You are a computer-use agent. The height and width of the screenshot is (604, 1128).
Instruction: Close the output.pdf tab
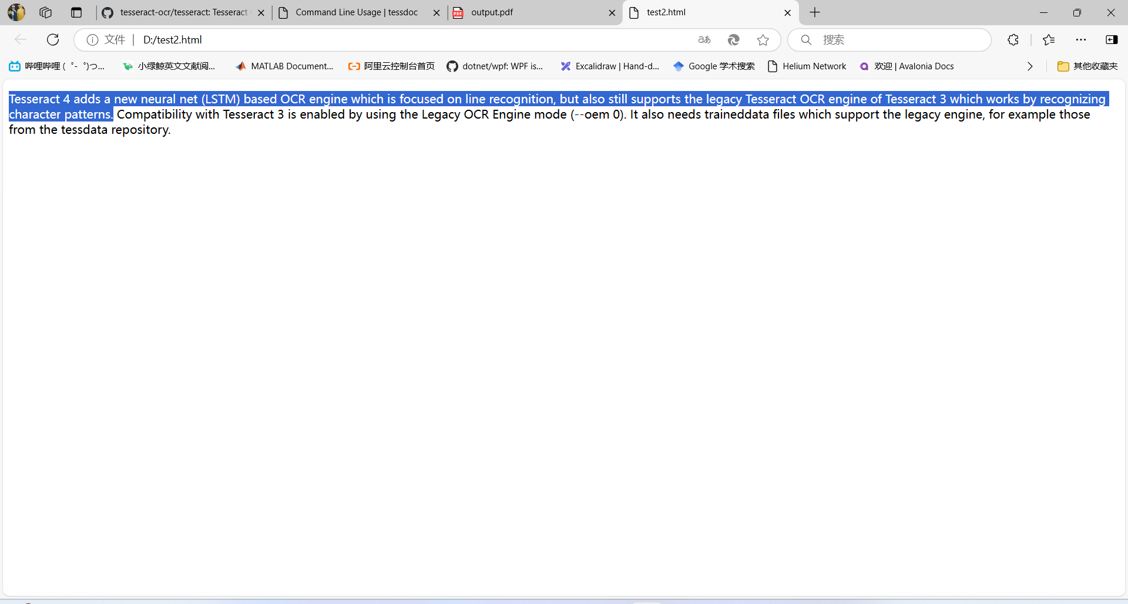point(612,13)
